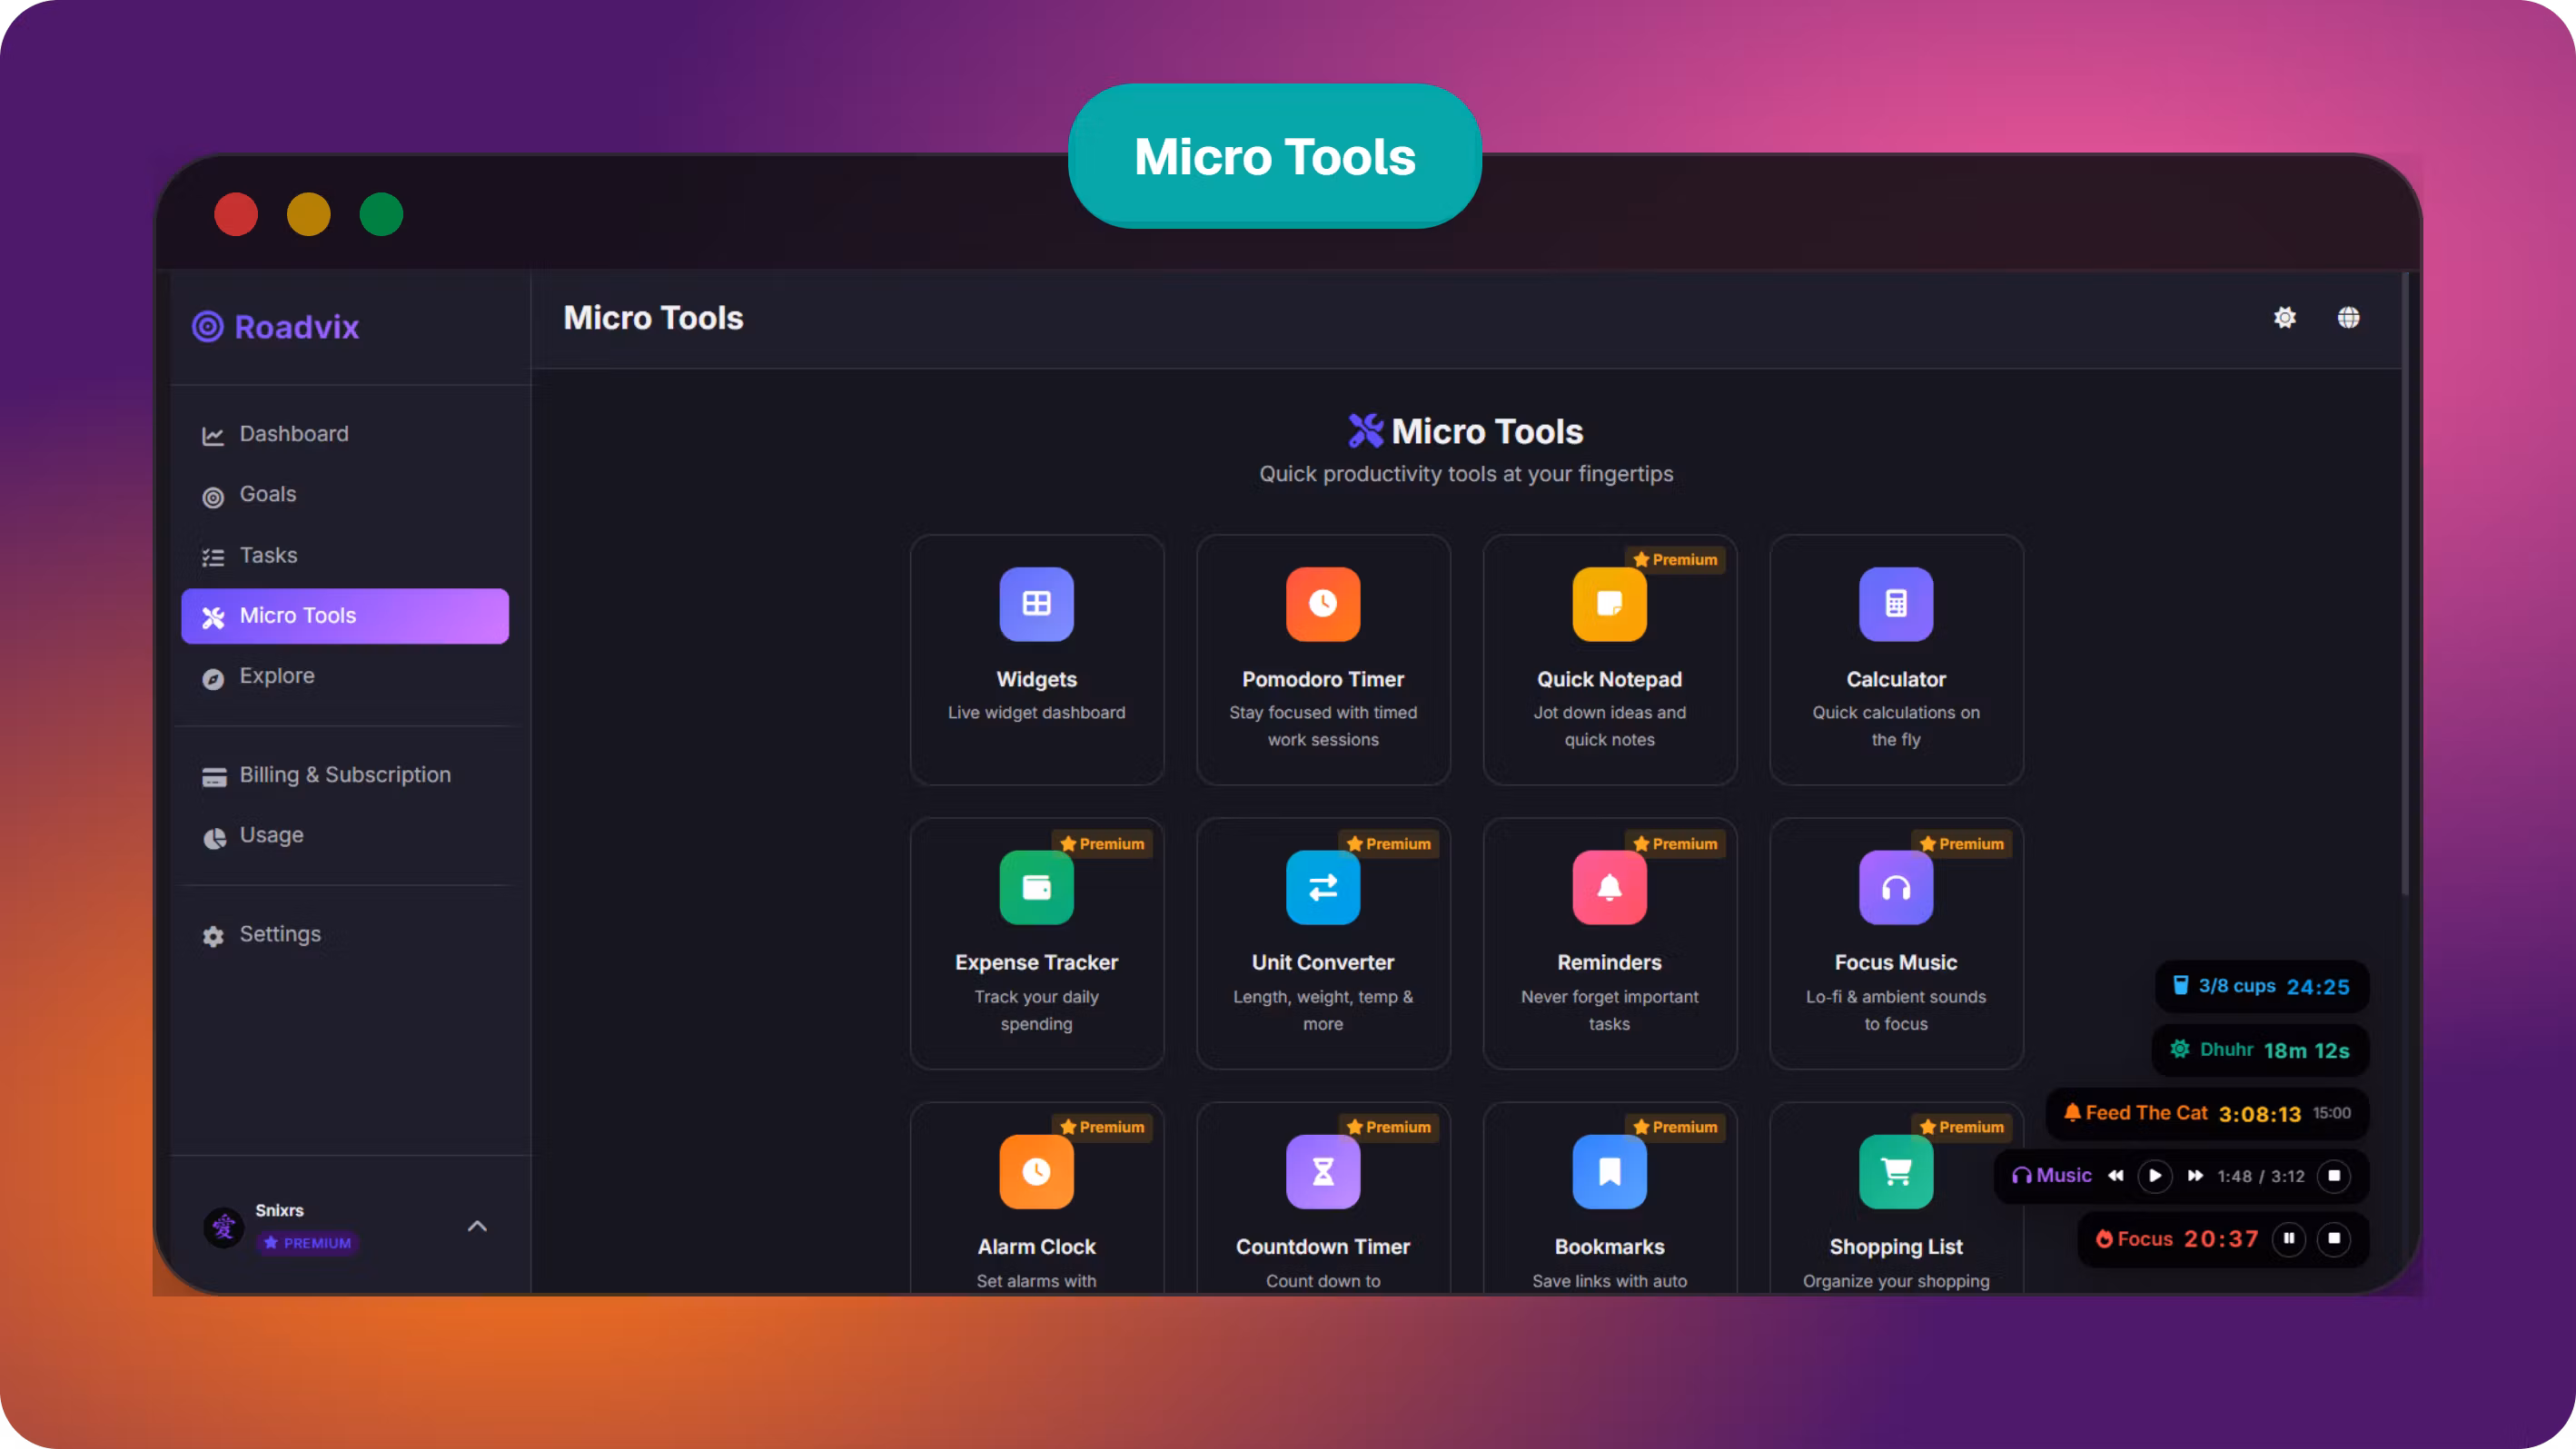Open Billing & Subscription page
2576x1449 pixels.
345,775
